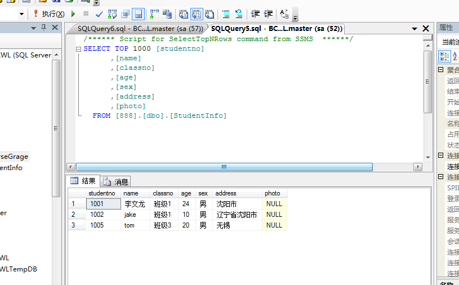Toggle categorized view in properties panel
The image size is (459, 285).
tap(444, 55)
